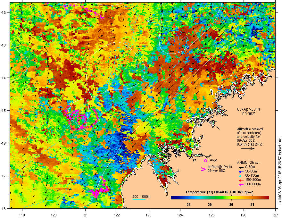Click the colorbar tick label 30
This screenshot has width=282, height=218.
click(x=231, y=205)
